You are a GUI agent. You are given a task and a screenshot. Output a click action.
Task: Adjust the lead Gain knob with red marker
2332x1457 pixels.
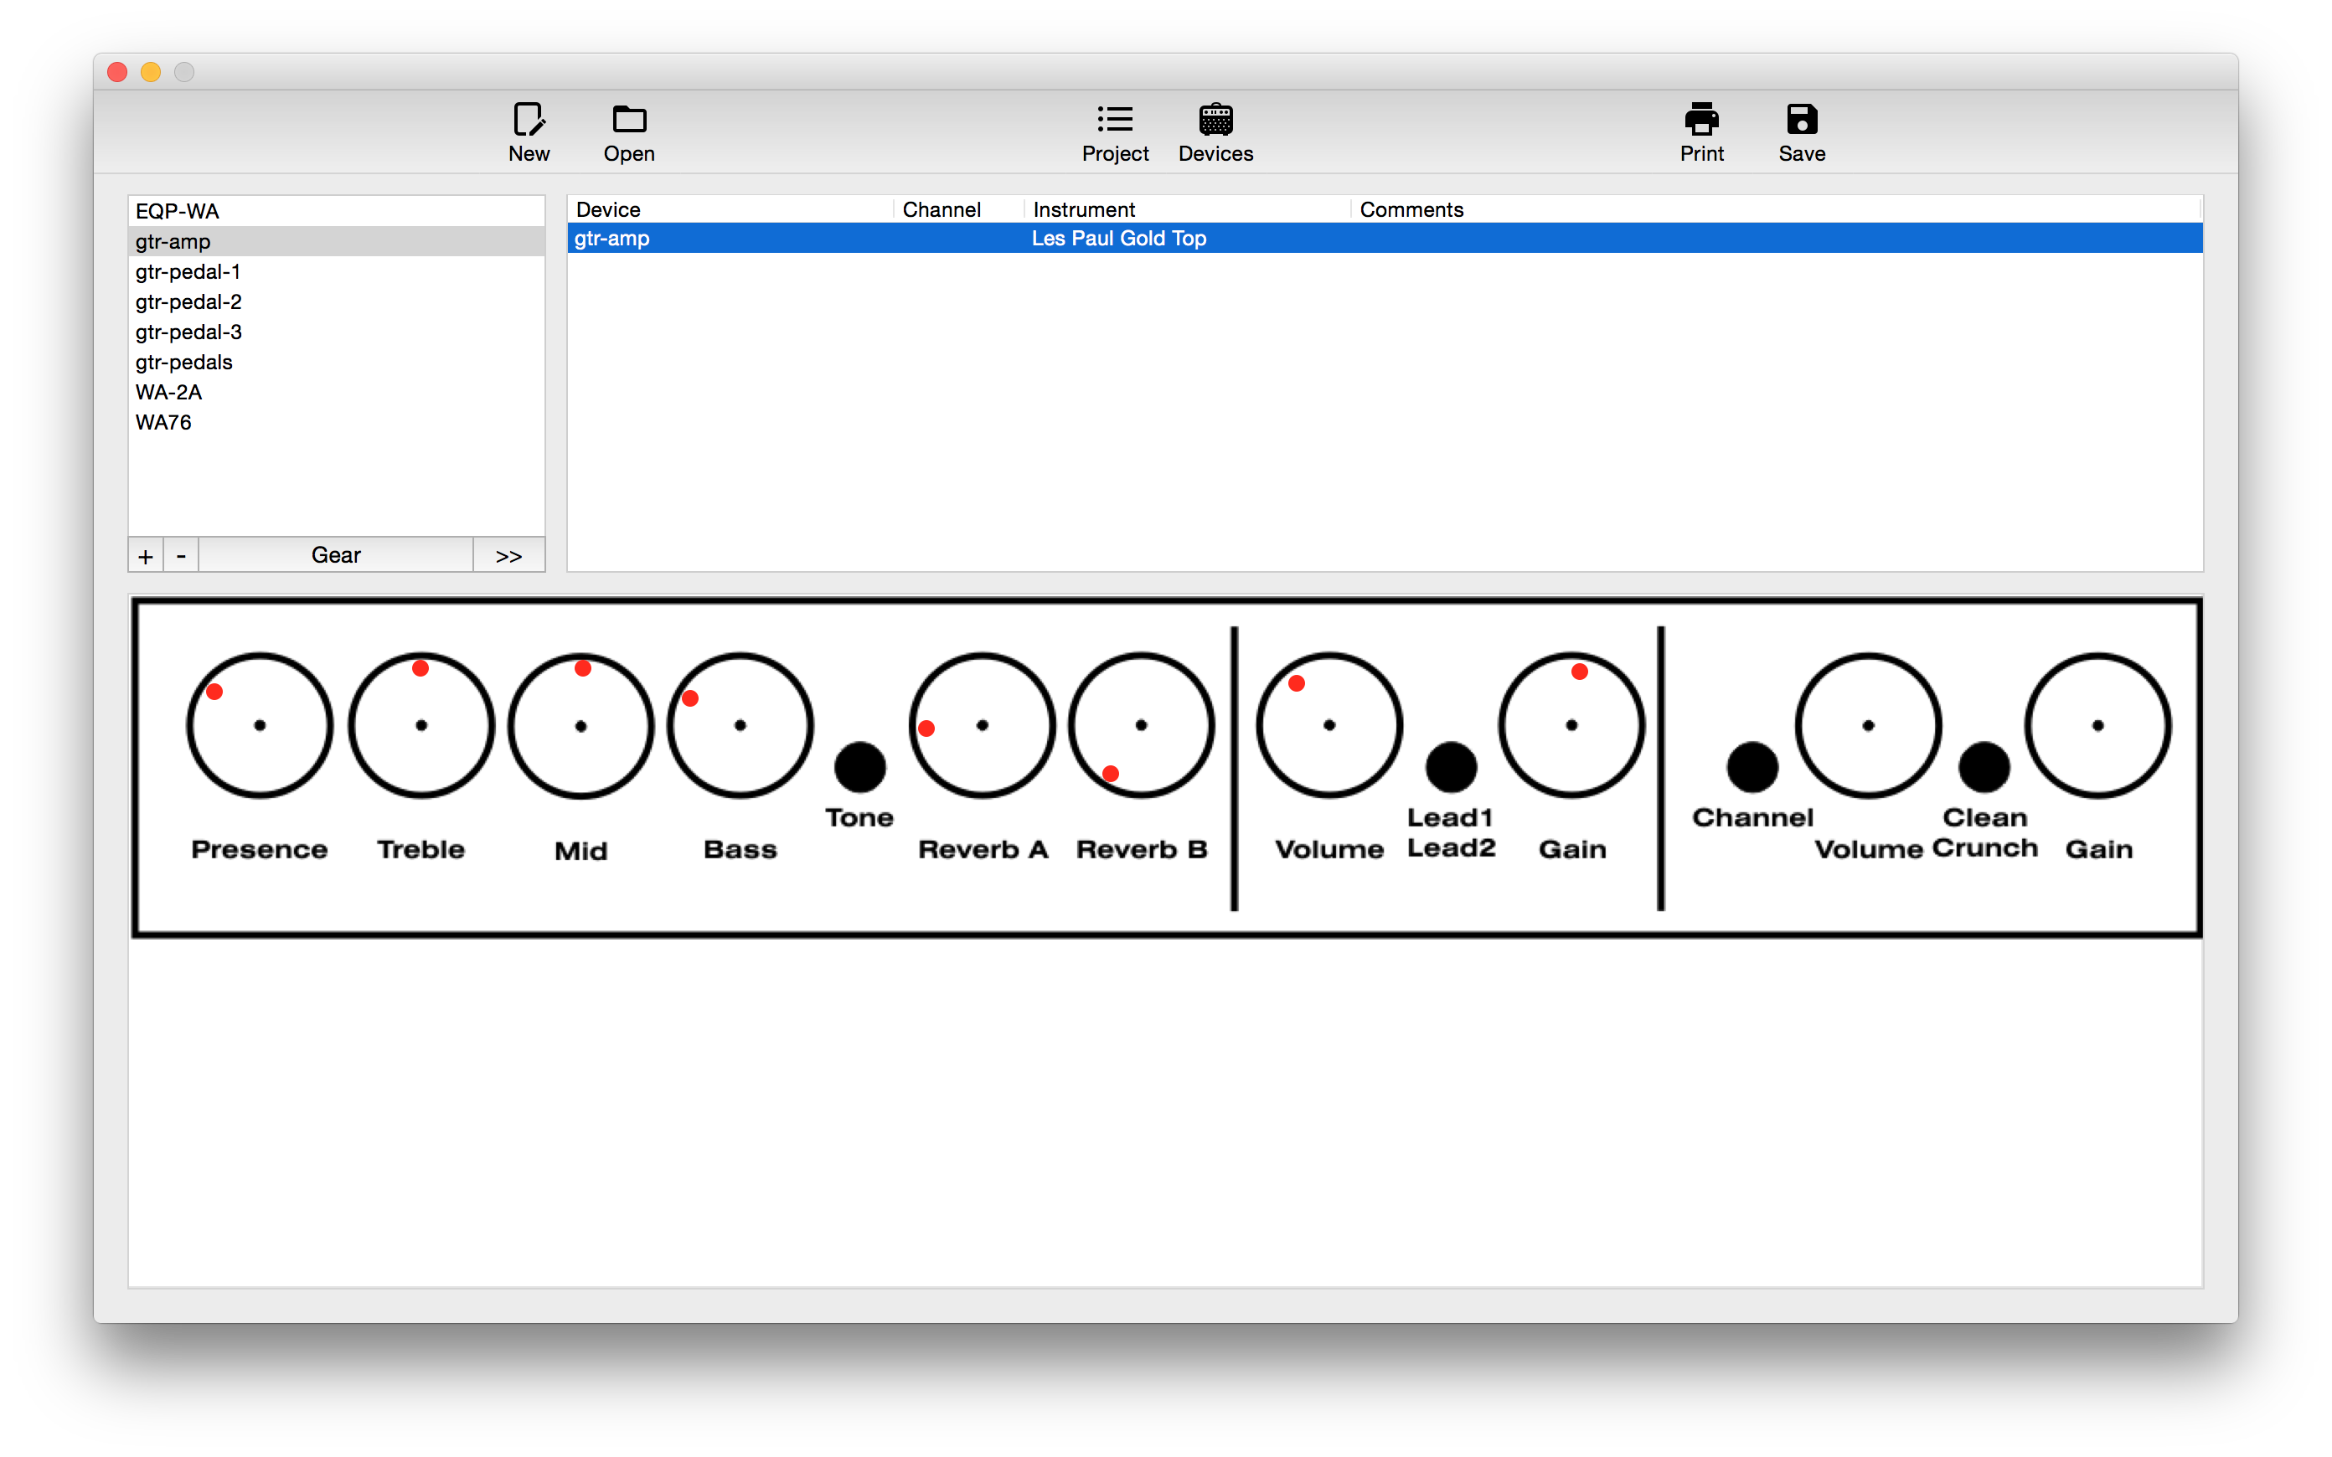click(1571, 726)
